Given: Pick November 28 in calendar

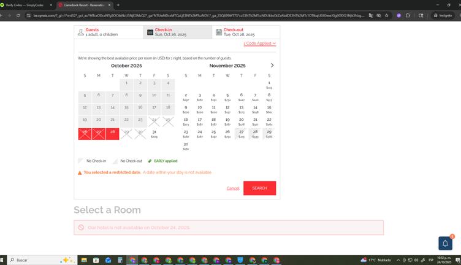Looking at the screenshot, I should [x=255, y=134].
